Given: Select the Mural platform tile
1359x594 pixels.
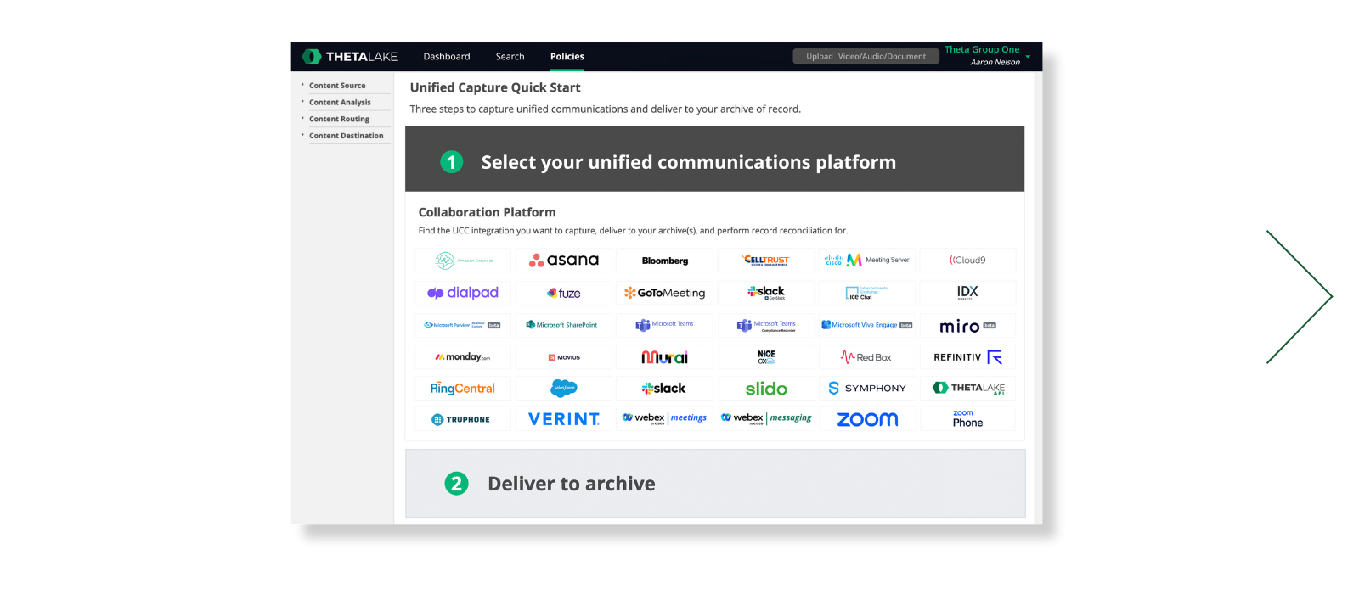Looking at the screenshot, I should (x=665, y=357).
